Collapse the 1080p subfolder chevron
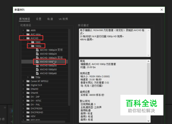Viewport: 172px width, 124px height. [x=28, y=46]
